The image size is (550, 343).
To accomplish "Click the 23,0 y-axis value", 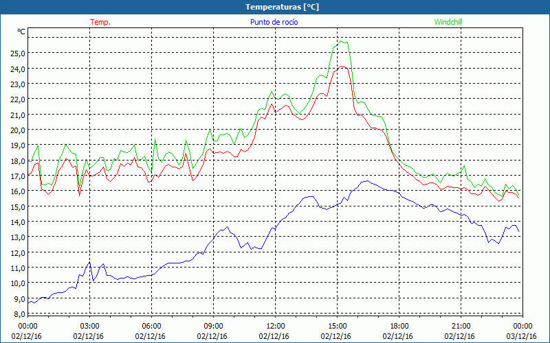I will [18, 84].
